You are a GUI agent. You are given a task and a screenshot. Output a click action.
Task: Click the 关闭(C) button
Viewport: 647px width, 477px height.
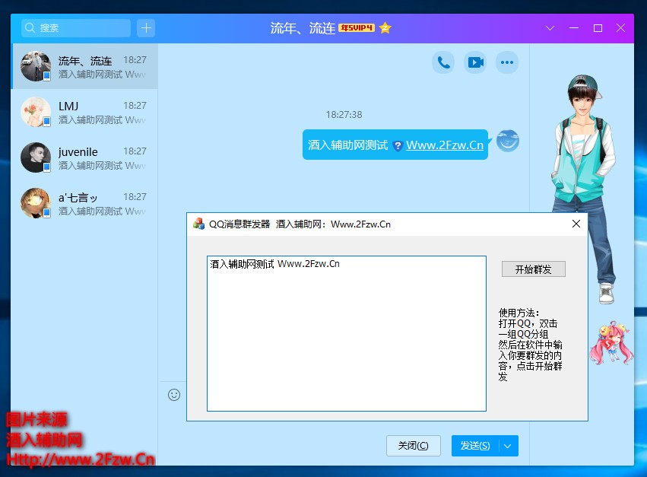414,446
